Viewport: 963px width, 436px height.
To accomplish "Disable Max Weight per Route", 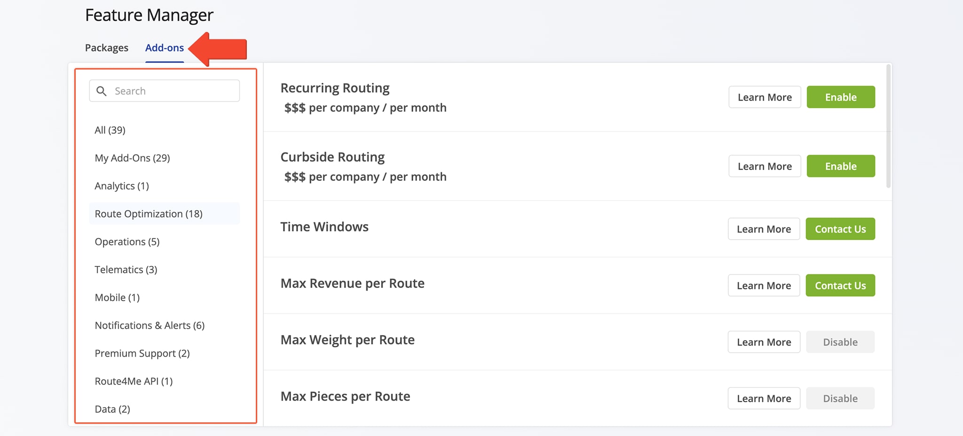I will coord(840,342).
